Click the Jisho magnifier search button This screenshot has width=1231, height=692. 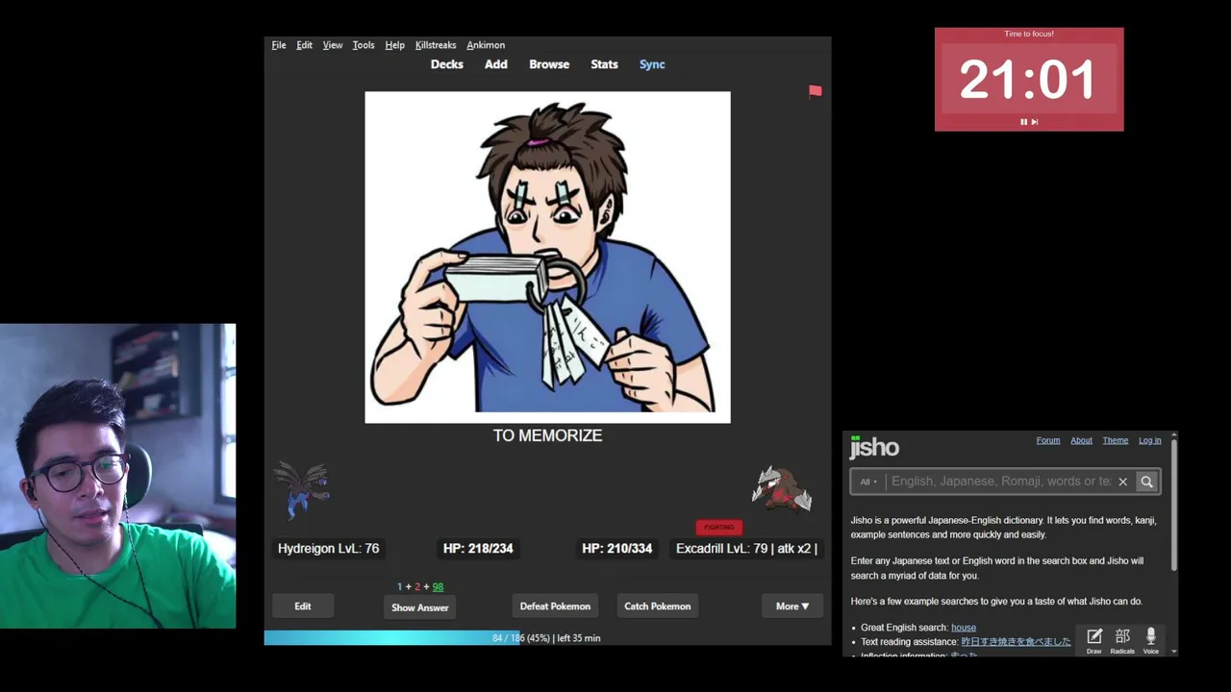point(1146,482)
